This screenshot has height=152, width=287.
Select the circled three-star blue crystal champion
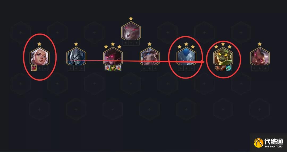tap(186, 56)
